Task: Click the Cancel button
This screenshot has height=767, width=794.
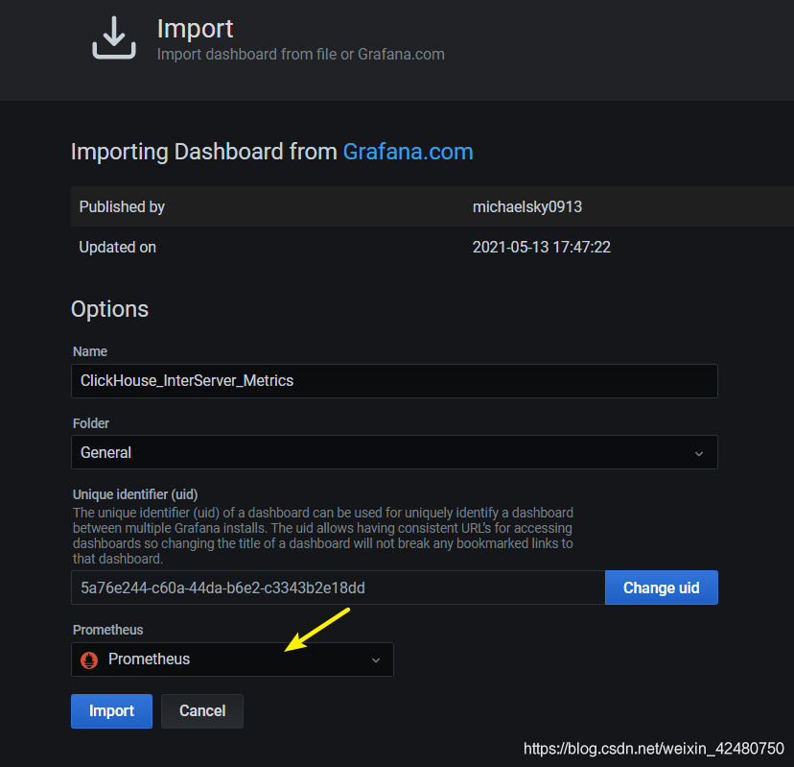Action: (202, 710)
